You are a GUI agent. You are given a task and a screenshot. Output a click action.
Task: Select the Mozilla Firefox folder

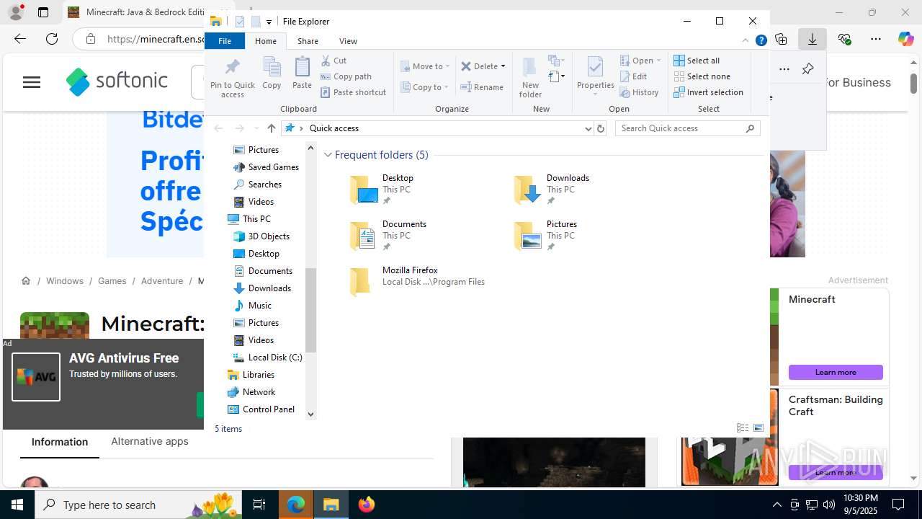click(418, 281)
